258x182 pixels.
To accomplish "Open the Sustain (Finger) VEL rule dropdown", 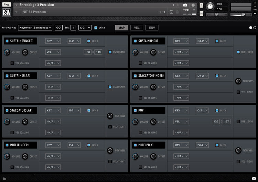I will coord(53,52).
